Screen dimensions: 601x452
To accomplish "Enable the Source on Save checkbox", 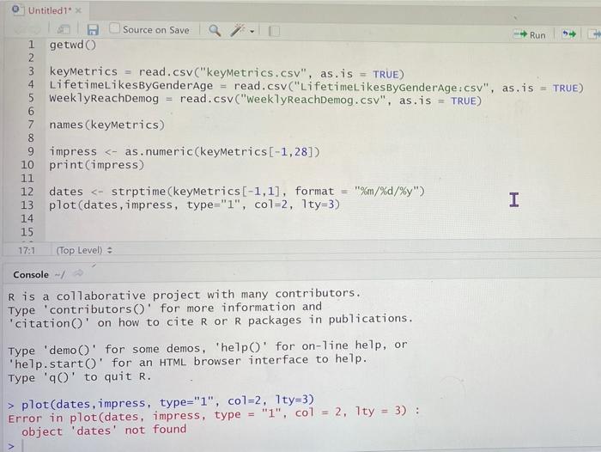I will 114,28.
